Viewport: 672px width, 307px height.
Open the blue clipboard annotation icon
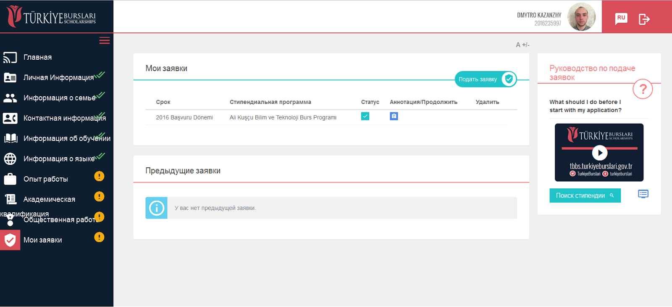point(394,116)
